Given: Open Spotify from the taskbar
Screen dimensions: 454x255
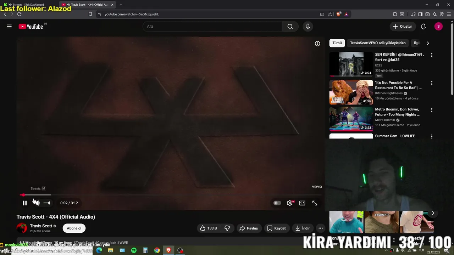Looking at the screenshot, I should pos(134,250).
